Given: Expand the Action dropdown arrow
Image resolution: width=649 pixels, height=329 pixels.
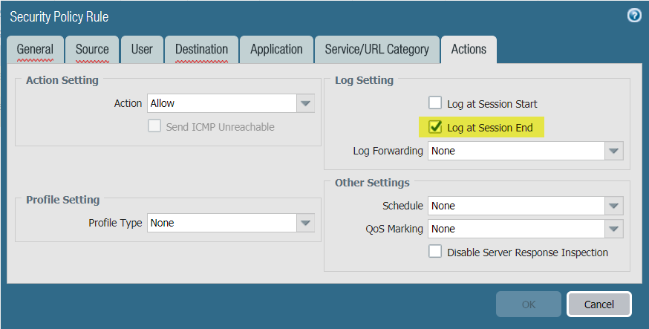Looking at the screenshot, I should (305, 103).
